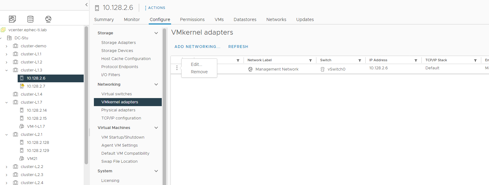Click host icon of 10.128.2.6 in tree
Viewport: 489px width, 185px height.
pyautogui.click(x=22, y=78)
